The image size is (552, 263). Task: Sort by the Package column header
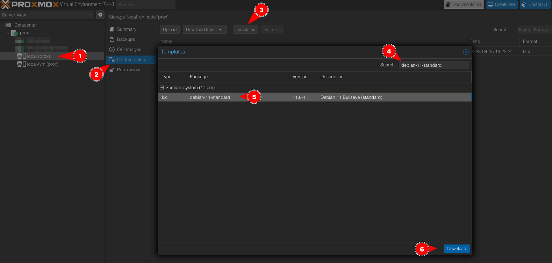coord(237,77)
